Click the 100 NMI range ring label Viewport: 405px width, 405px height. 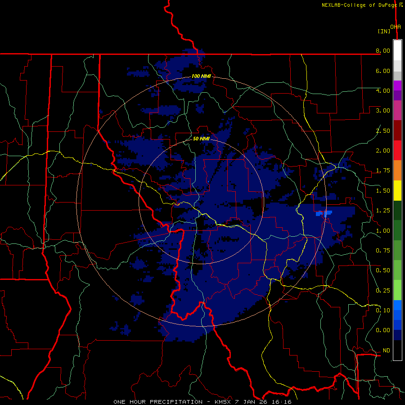201,76
